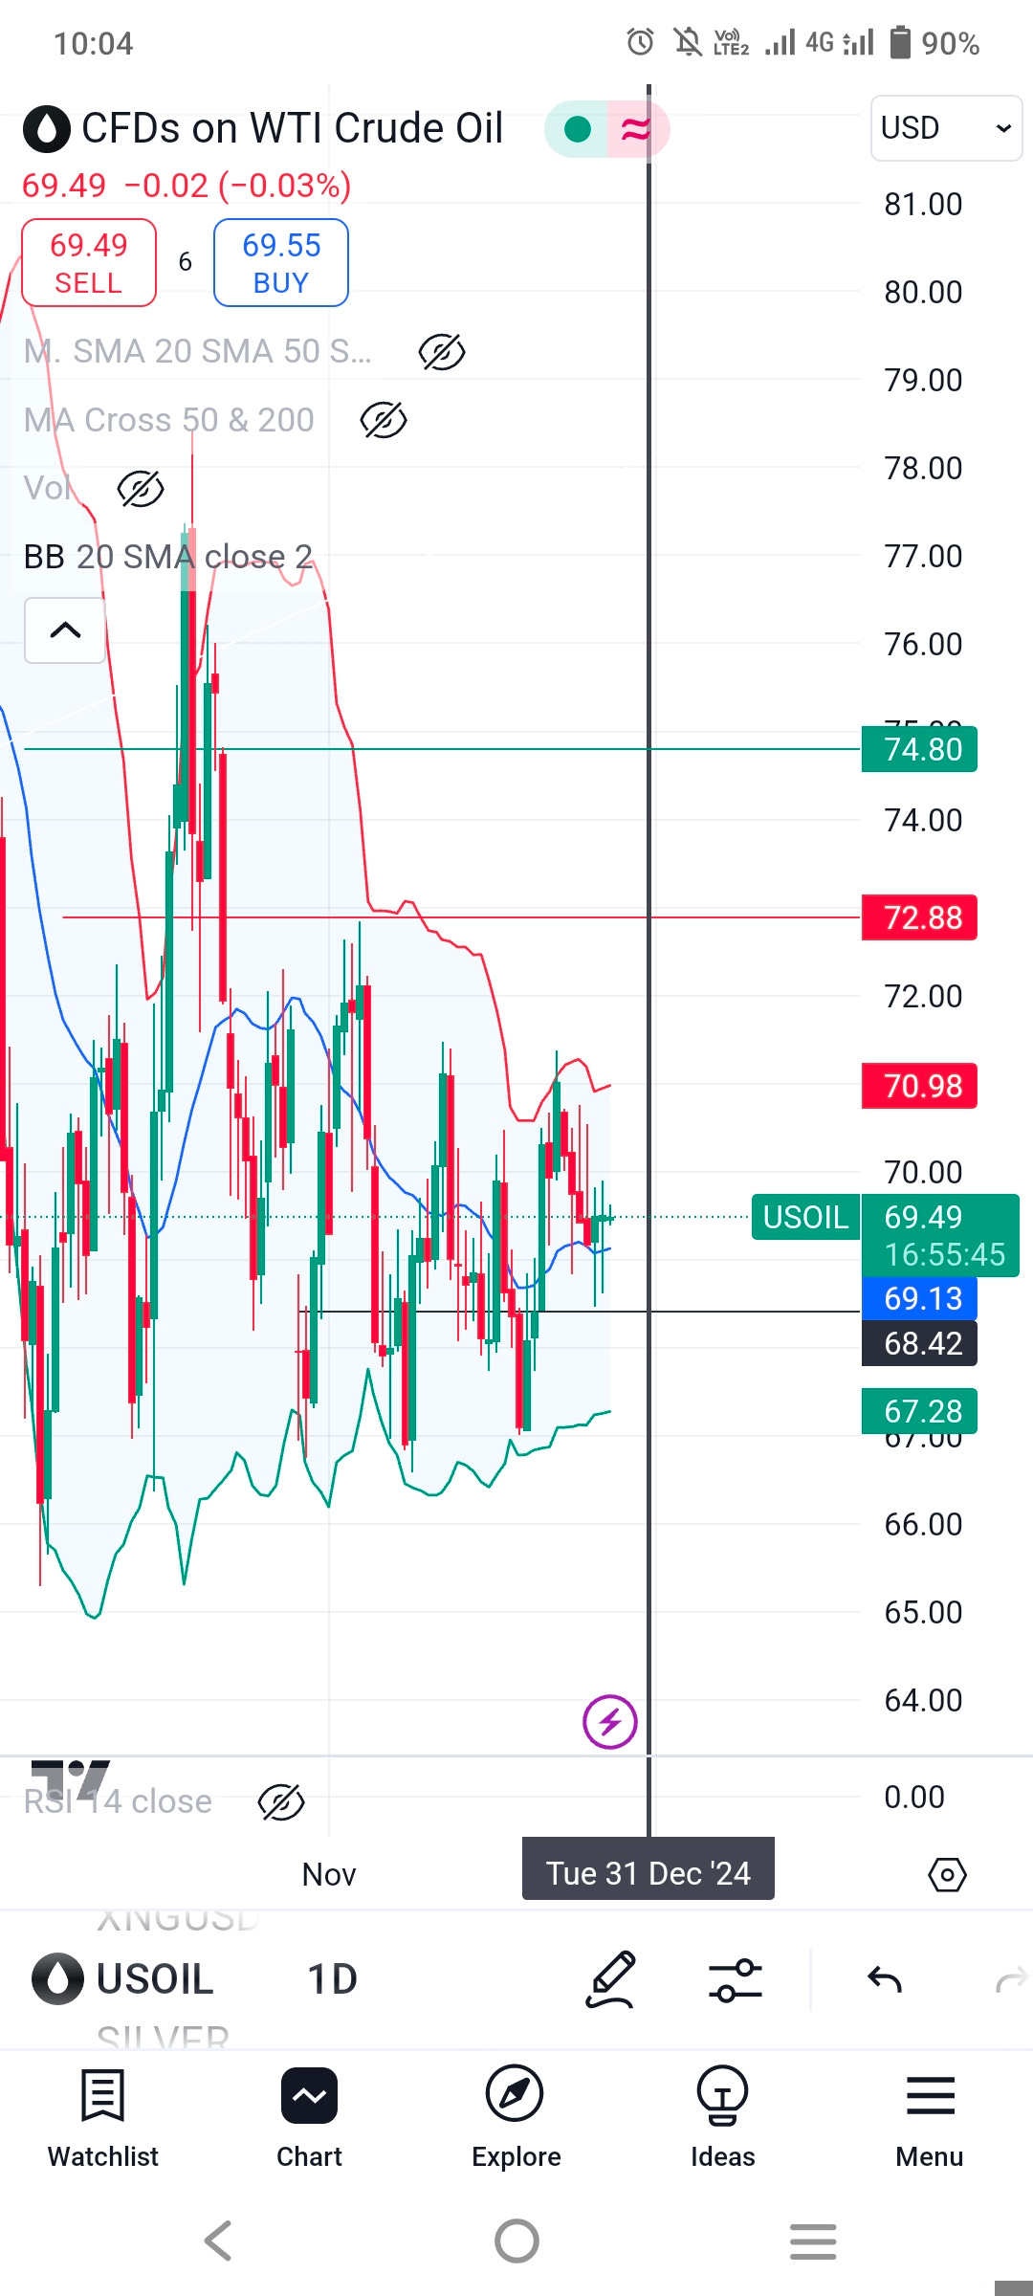Toggle visibility of RSI 14 close indicator
This screenshot has height=2296, width=1033.
click(281, 1802)
